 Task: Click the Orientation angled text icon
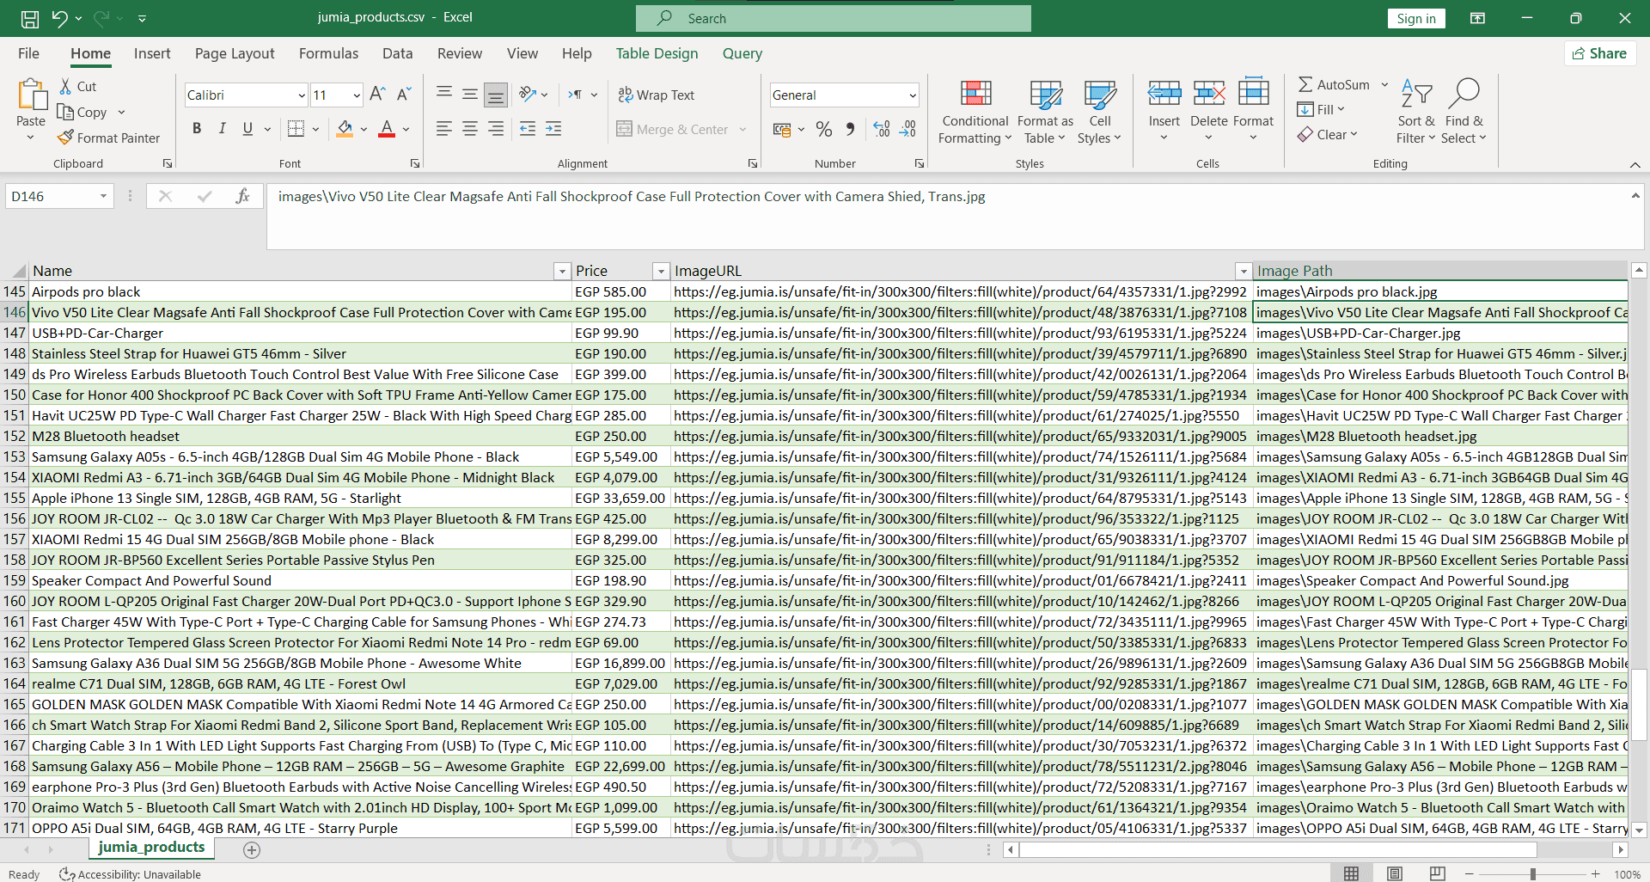pyautogui.click(x=528, y=95)
